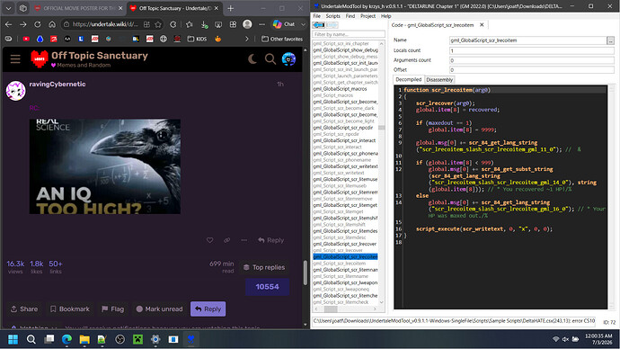Open the Scripts menu in UndertaleModTool
The width and height of the screenshot is (620, 349).
click(x=333, y=16)
